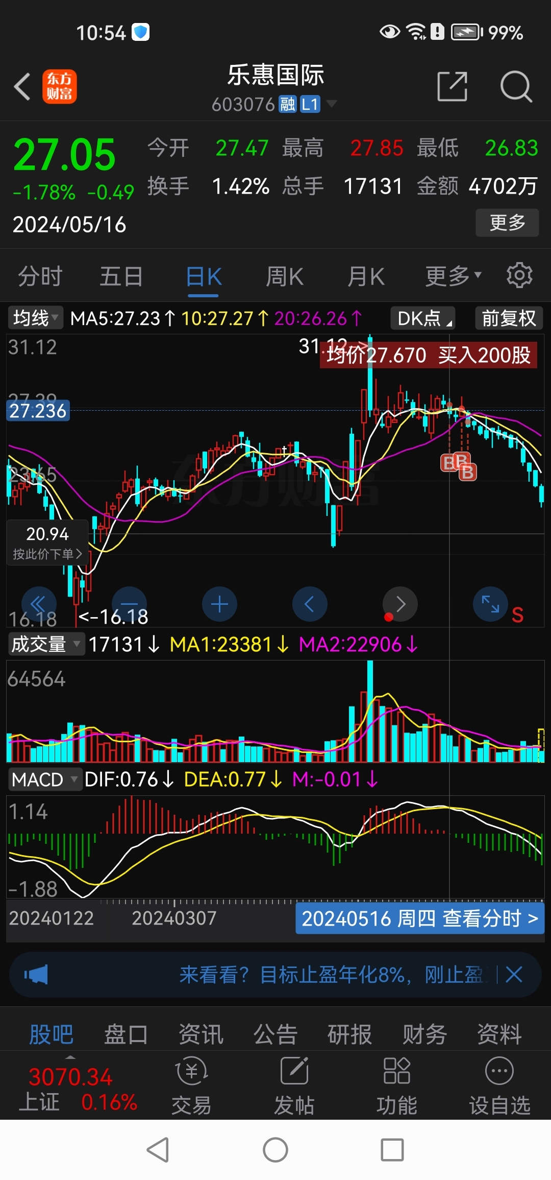The width and height of the screenshot is (551, 1180).
Task: Tap the peak volume bar
Action: [x=370, y=711]
